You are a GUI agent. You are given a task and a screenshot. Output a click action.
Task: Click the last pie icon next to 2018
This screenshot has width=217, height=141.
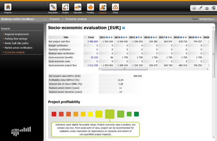186,37
